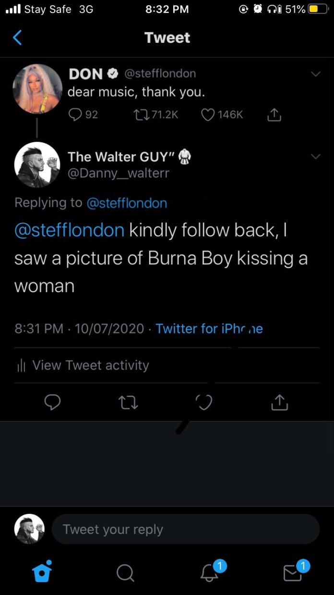Screen dimensions: 334x595
Task: Go to the Home tab
Action: [41, 572]
